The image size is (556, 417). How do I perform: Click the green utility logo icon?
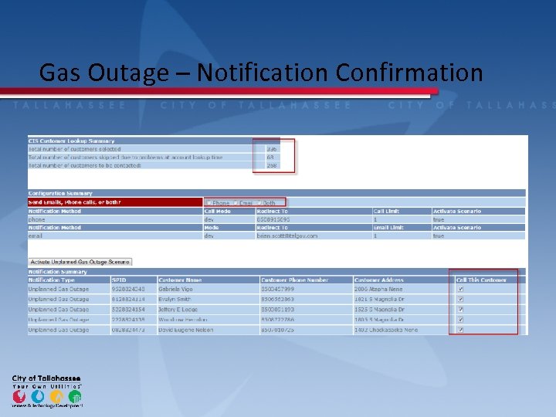[x=75, y=396]
